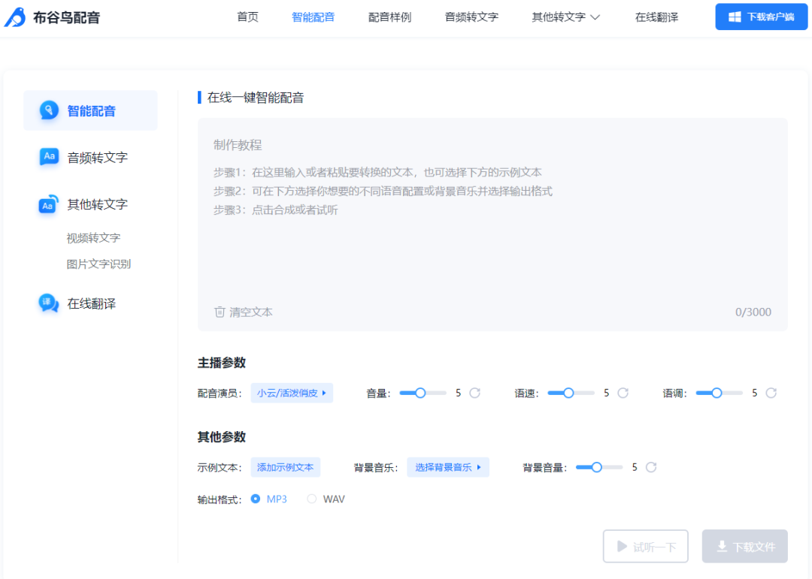This screenshot has height=579, width=812.
Task: Open the 选择背景音乐 dropdown
Action: (x=448, y=467)
